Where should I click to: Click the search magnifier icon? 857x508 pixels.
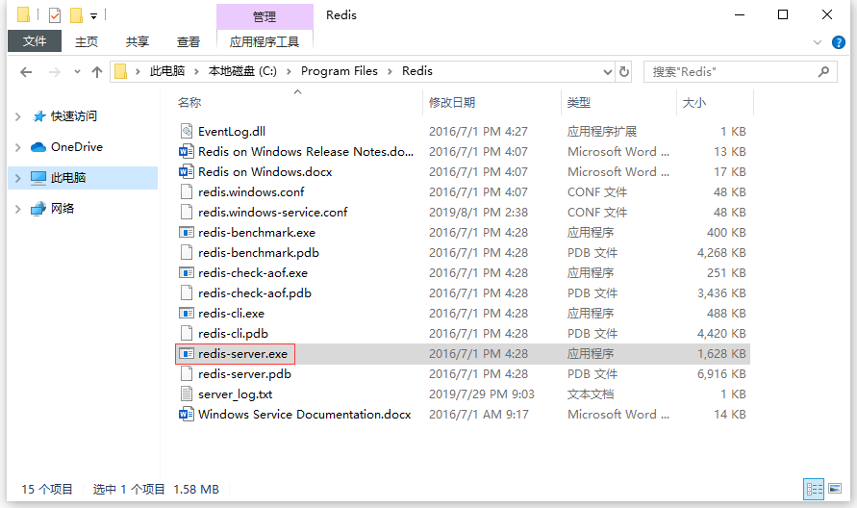point(823,71)
